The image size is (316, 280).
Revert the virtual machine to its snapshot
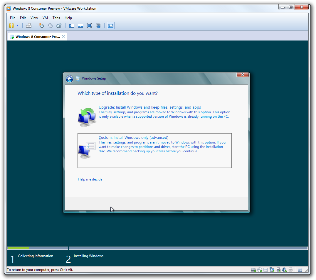[x=50, y=26]
